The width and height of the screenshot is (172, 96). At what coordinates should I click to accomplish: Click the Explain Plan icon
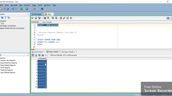click(x=39, y=18)
